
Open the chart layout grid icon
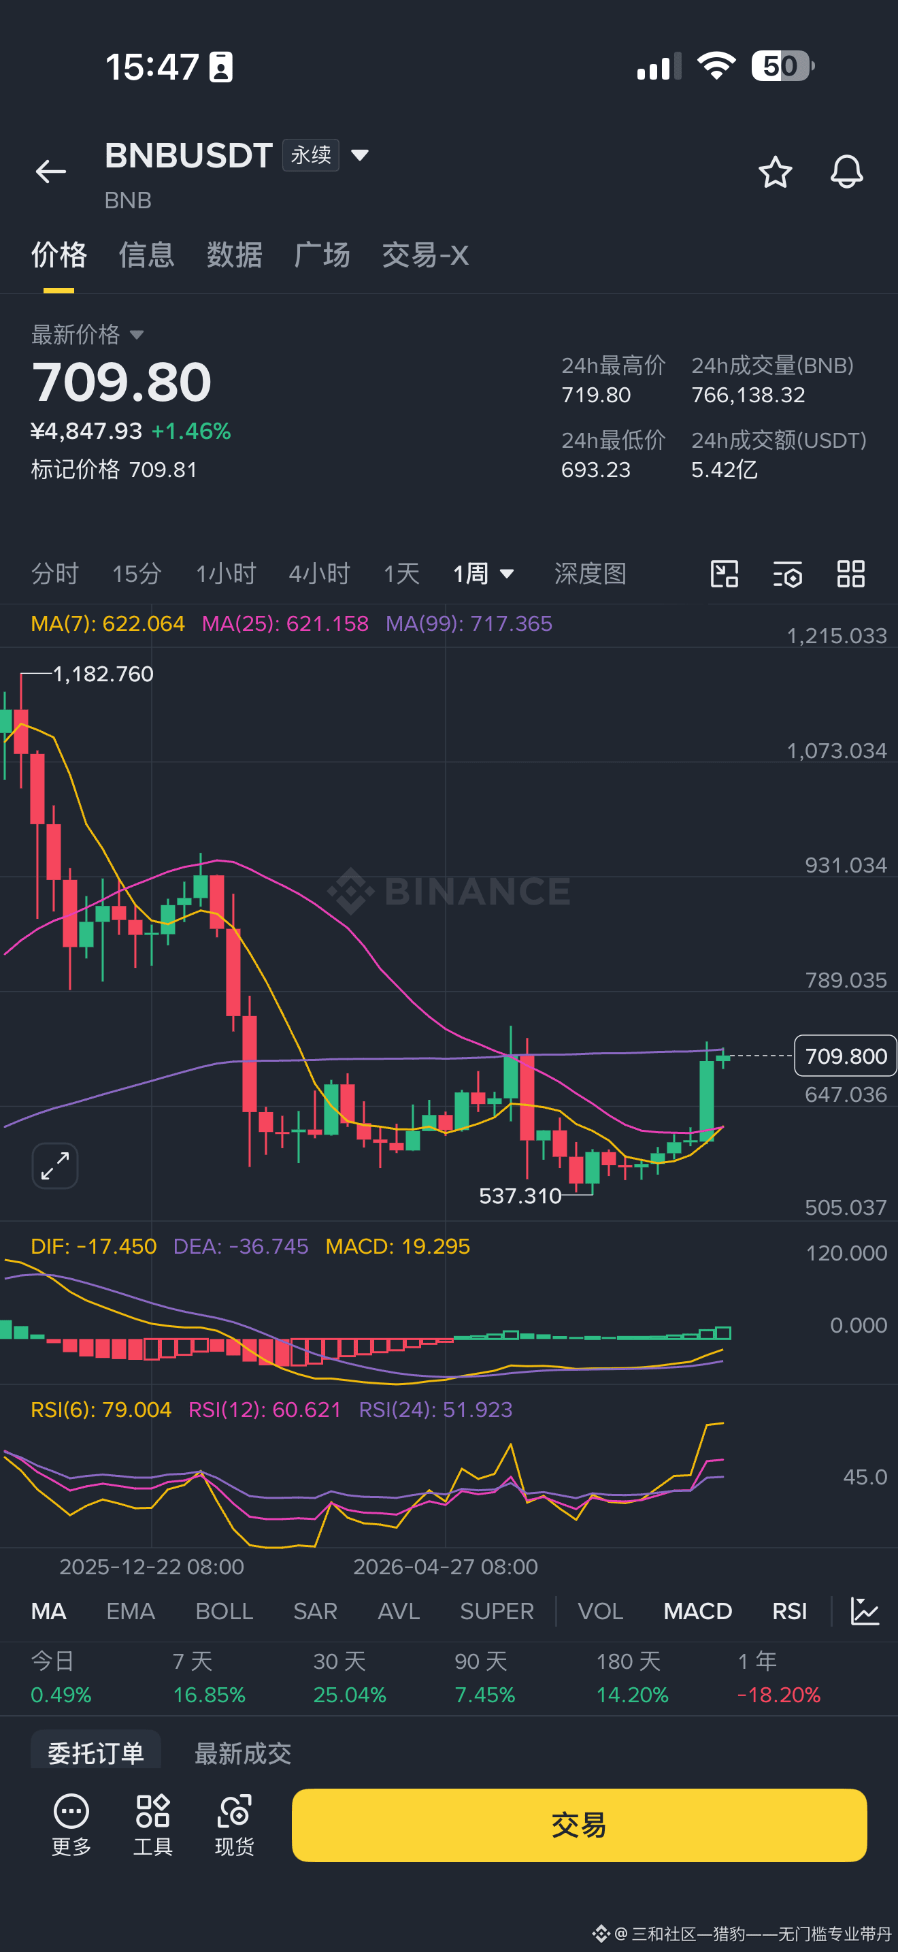tap(851, 574)
